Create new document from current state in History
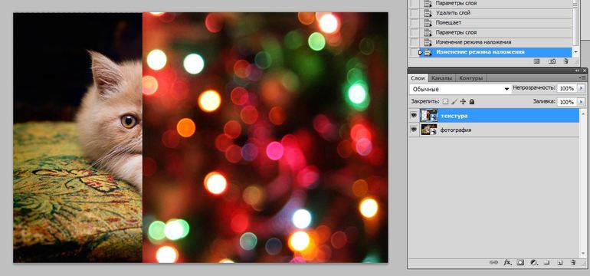 pyautogui.click(x=537, y=61)
